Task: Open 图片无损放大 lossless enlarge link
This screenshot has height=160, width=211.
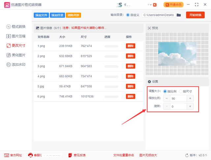Action: [148, 155]
